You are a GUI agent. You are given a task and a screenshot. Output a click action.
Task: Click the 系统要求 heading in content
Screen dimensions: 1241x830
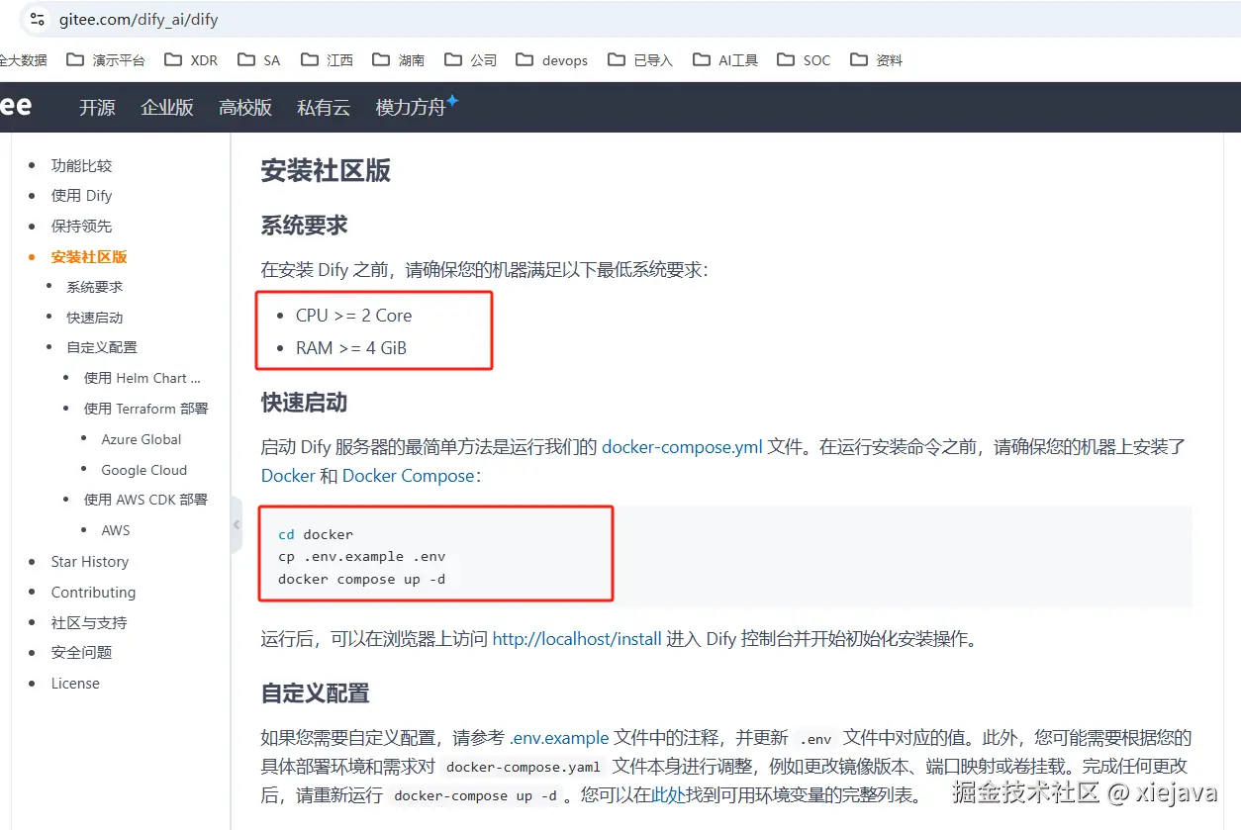tap(305, 225)
